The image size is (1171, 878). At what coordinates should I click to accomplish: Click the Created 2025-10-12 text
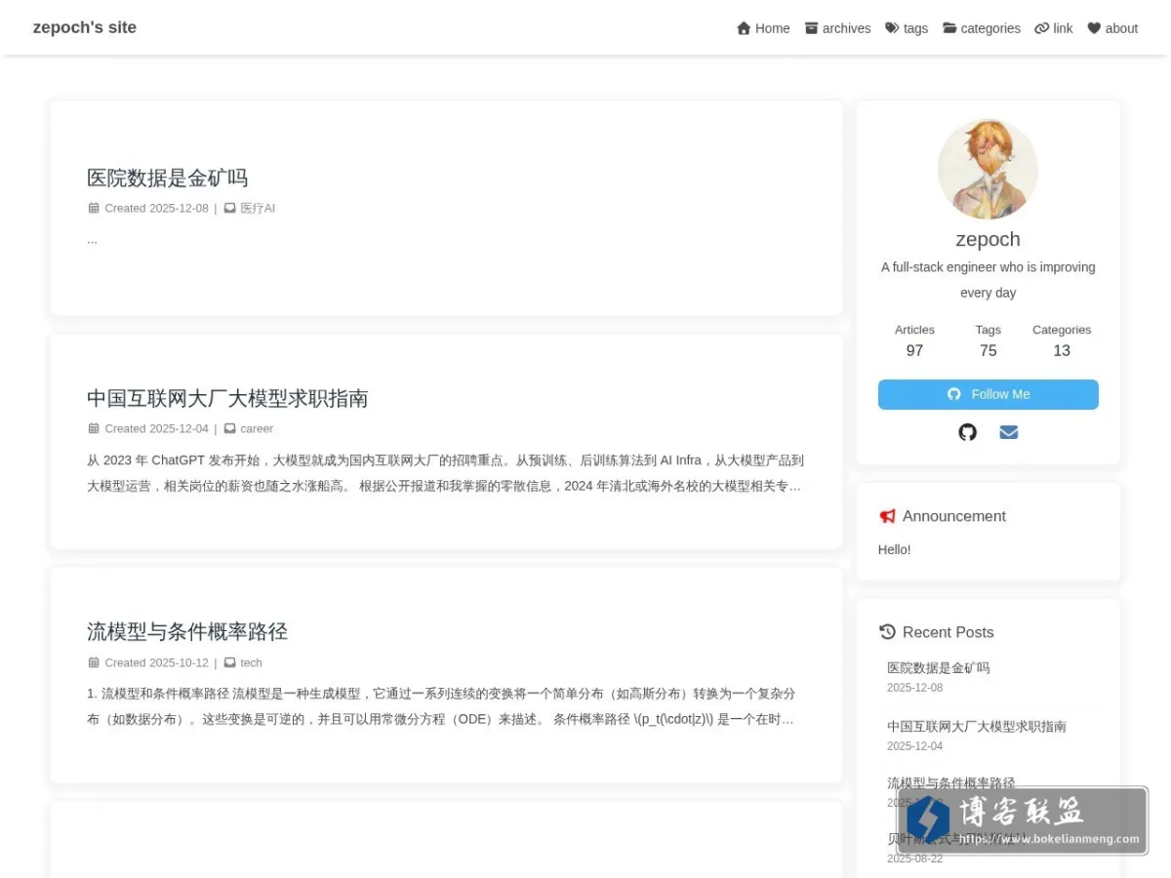coord(156,662)
